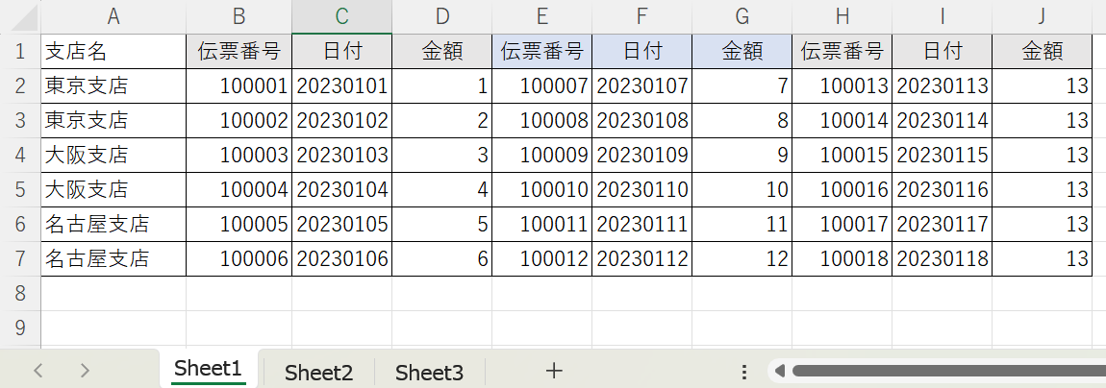Click 伝票番号 cell in column B
Screen dimensions: 1106x388
(239, 52)
